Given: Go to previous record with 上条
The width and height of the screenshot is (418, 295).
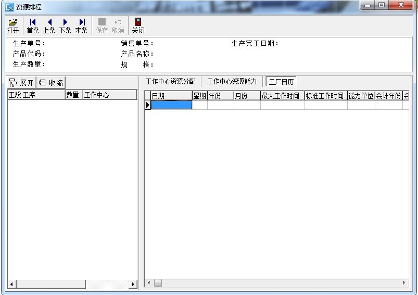Looking at the screenshot, I should 49,26.
